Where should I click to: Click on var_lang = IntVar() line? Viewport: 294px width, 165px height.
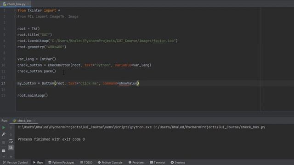pyautogui.click(x=37, y=59)
